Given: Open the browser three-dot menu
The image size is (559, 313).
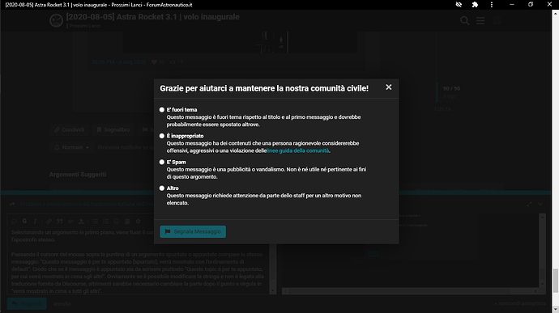Looking at the screenshot, I should 492,5.
